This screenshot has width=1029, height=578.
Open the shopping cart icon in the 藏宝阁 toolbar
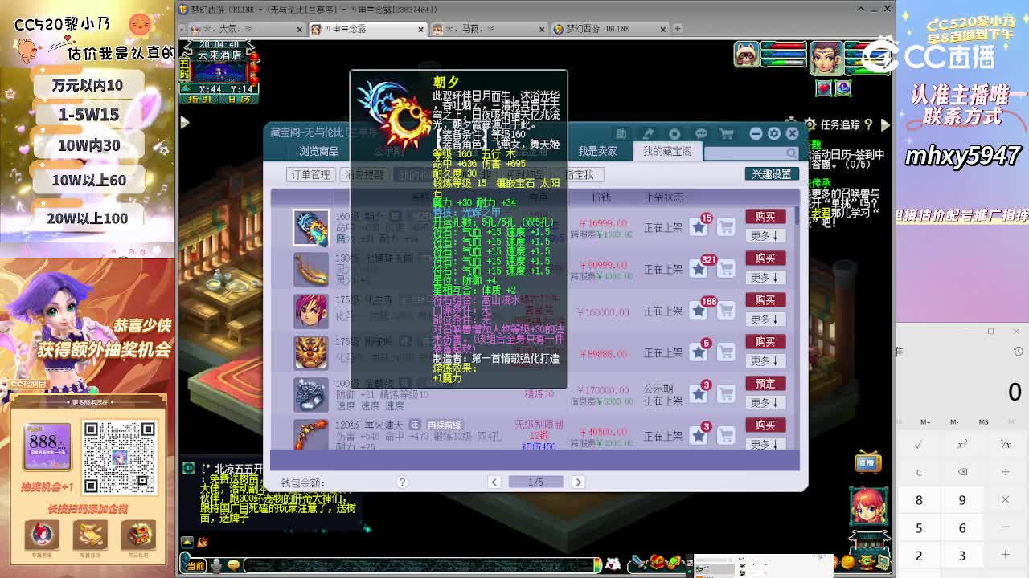tap(728, 133)
